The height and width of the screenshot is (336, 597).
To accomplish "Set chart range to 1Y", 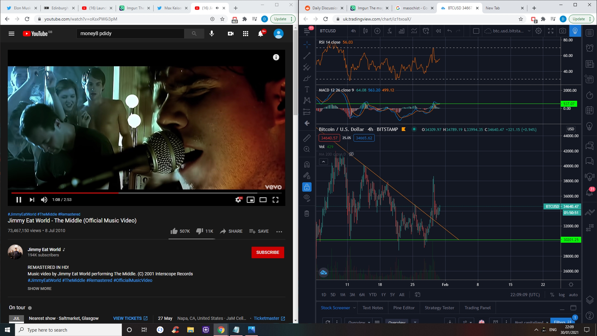I will (x=383, y=295).
